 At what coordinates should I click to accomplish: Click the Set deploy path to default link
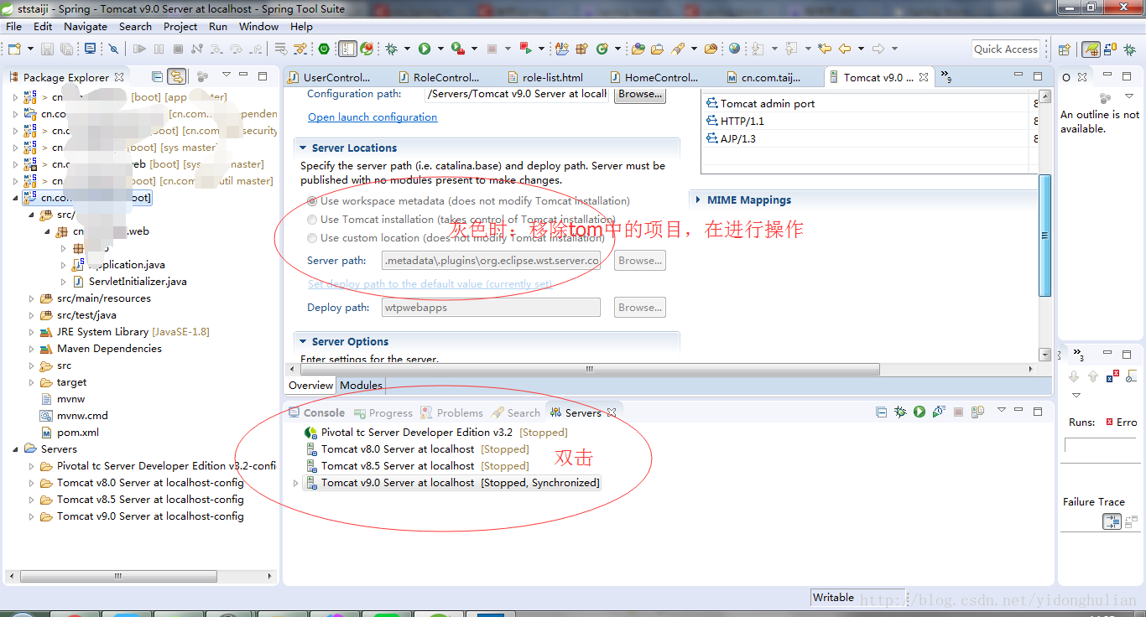(430, 284)
